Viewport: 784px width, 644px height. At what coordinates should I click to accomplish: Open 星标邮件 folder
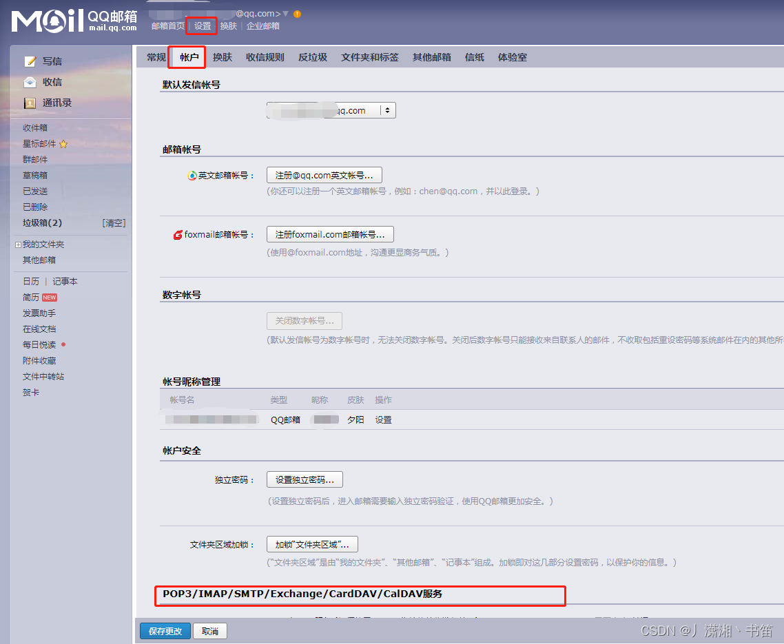point(39,144)
